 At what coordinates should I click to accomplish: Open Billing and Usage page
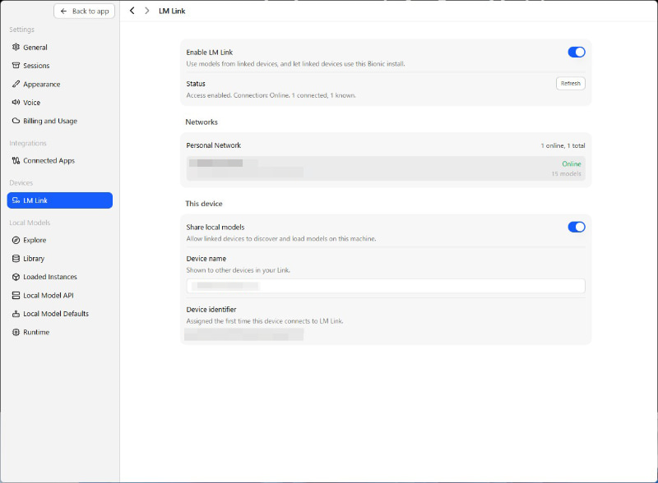(x=59, y=122)
